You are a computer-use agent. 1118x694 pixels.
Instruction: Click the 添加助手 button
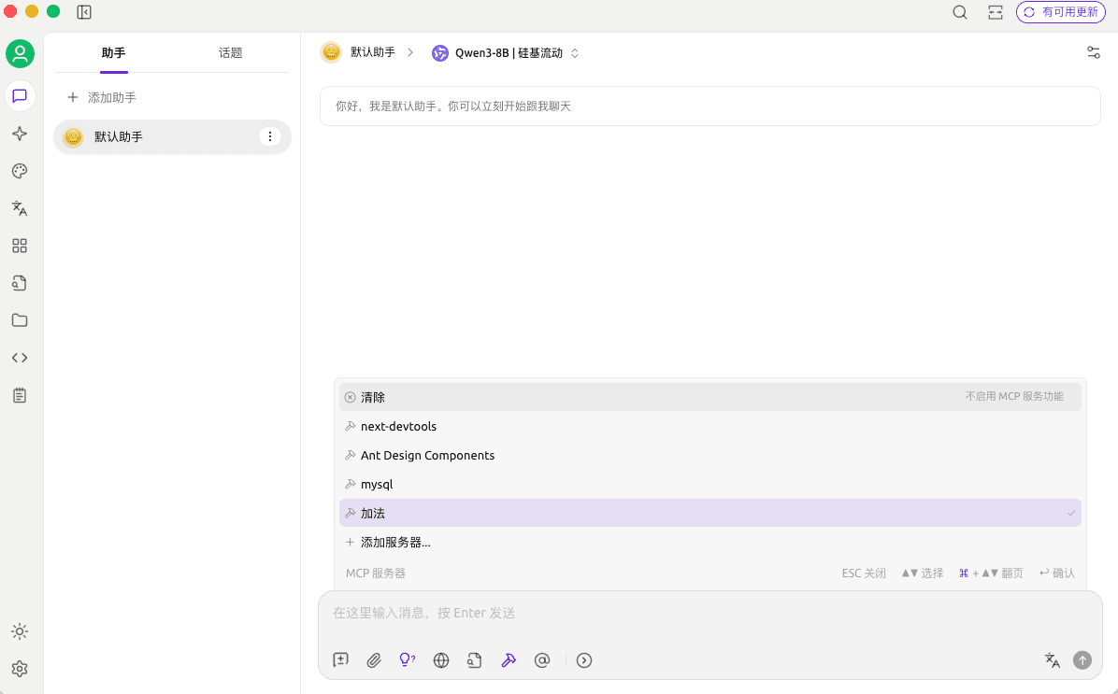[103, 97]
